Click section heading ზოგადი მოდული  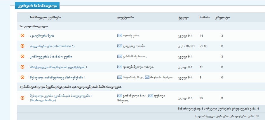click(34, 26)
